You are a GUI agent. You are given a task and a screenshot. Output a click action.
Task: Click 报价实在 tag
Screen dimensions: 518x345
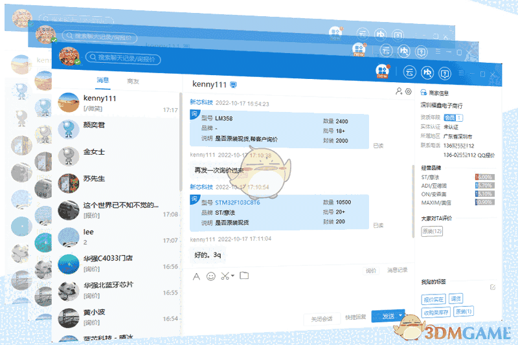click(433, 300)
